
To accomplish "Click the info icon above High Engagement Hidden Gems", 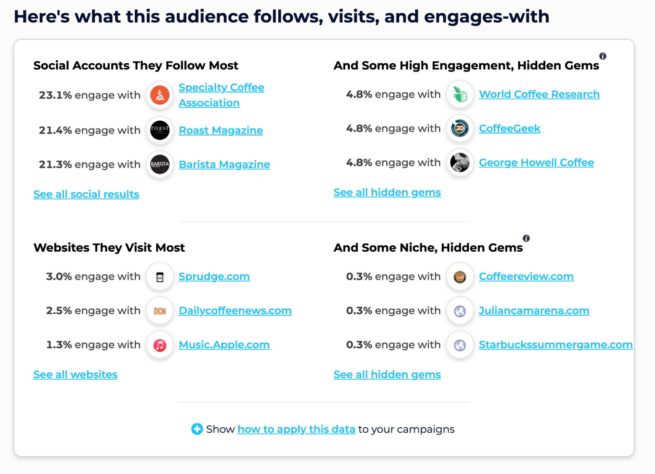I will click(x=603, y=56).
